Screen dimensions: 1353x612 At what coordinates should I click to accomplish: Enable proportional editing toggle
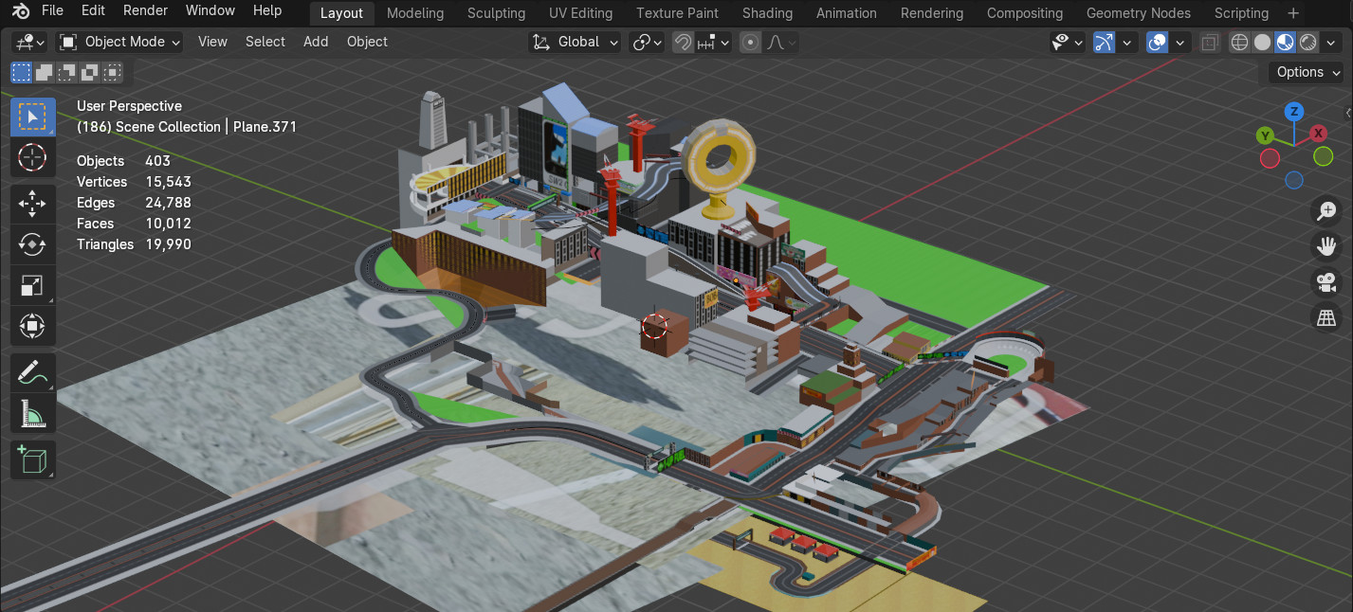750,42
